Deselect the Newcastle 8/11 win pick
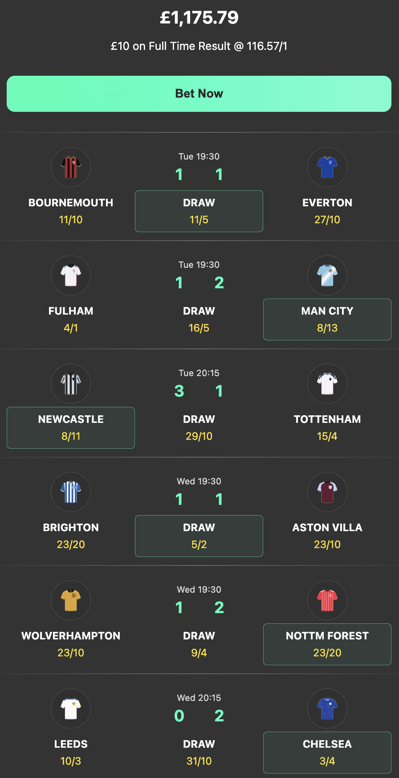Image resolution: width=399 pixels, height=778 pixels. pyautogui.click(x=71, y=427)
